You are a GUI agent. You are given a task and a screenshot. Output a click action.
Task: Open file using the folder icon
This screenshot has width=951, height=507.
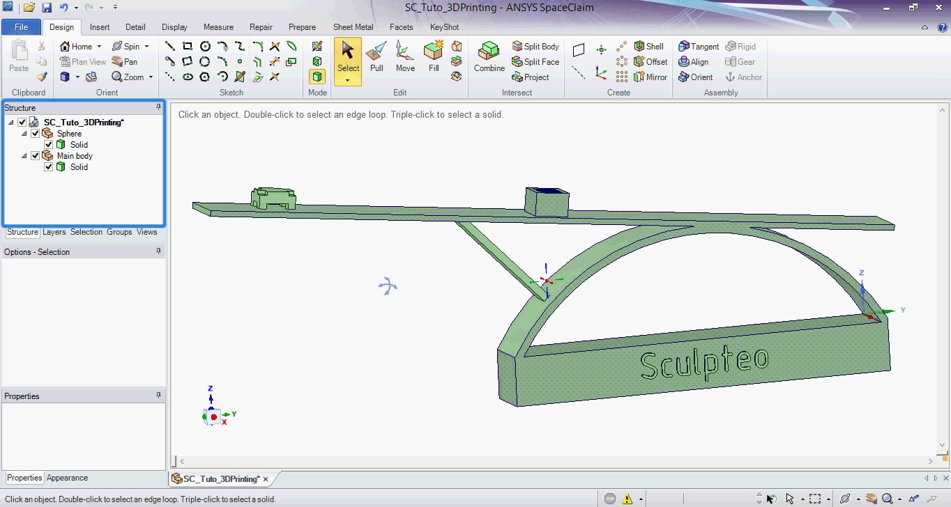[29, 8]
